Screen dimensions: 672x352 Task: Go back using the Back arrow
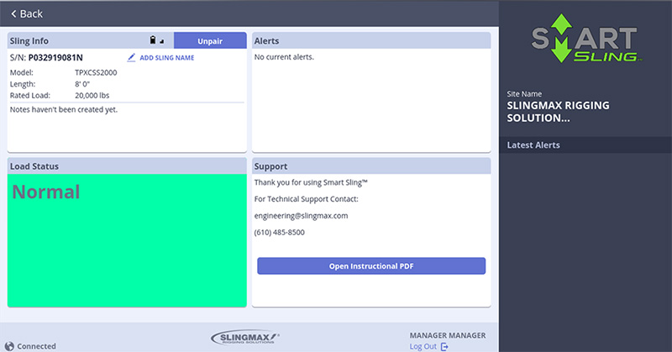pyautogui.click(x=13, y=13)
